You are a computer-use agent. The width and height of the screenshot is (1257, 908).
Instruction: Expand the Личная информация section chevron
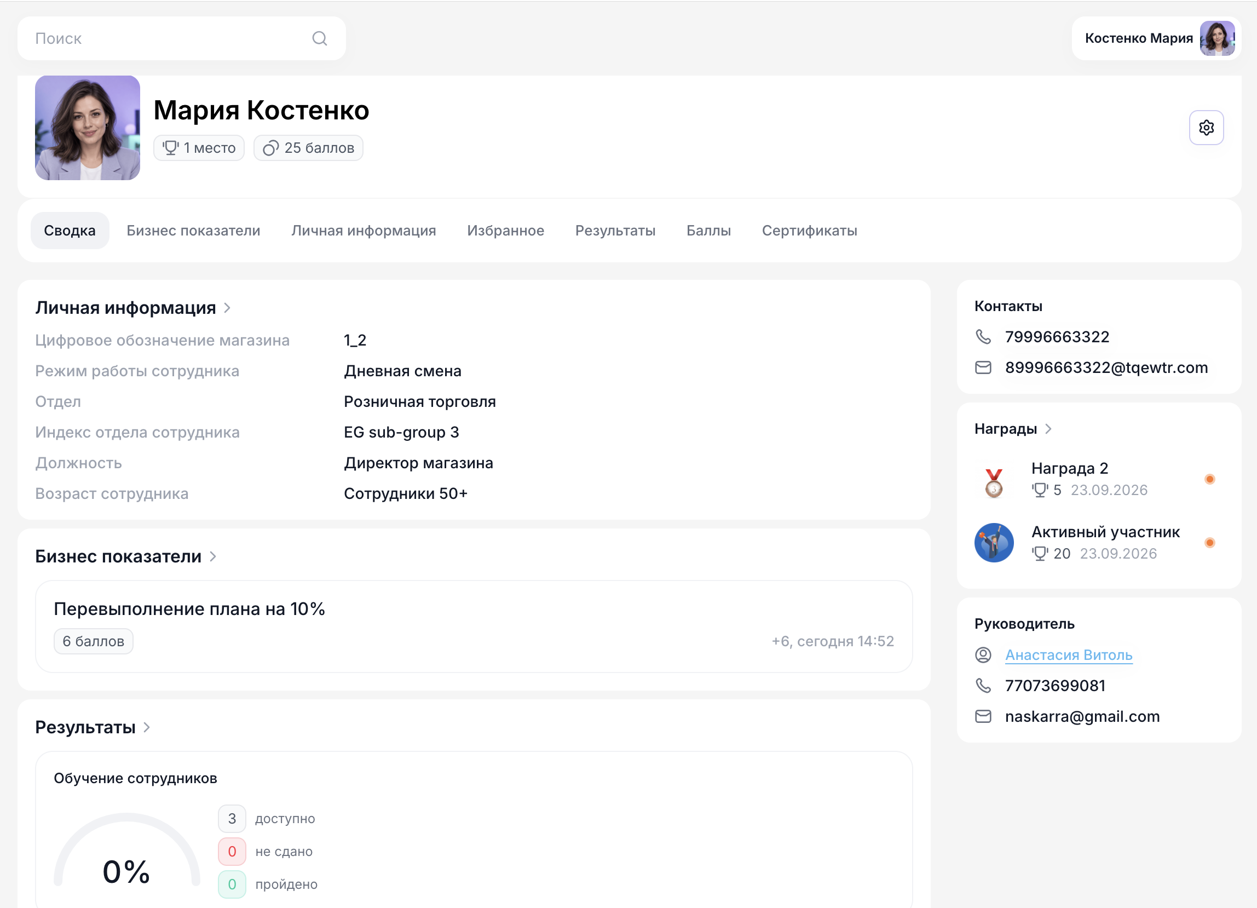[227, 308]
